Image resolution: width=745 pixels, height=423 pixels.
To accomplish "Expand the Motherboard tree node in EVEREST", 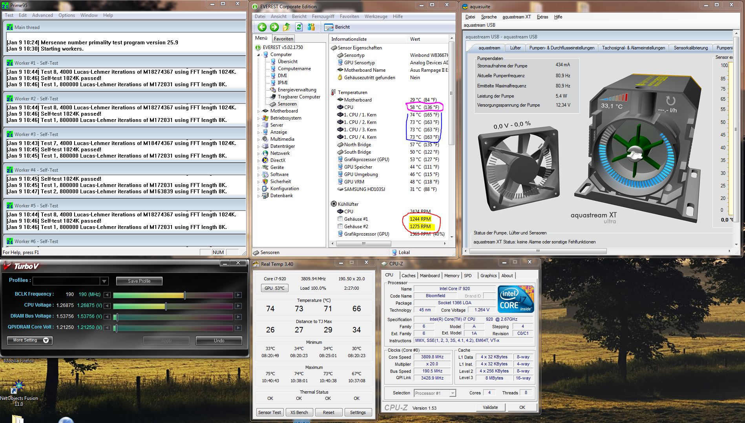I will coord(259,111).
